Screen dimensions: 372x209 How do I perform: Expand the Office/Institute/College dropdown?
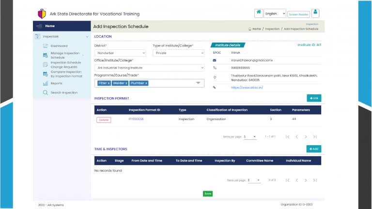149,68
